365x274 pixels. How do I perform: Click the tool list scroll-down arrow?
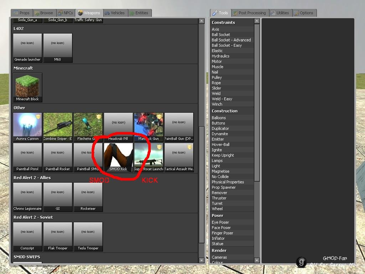point(257,260)
